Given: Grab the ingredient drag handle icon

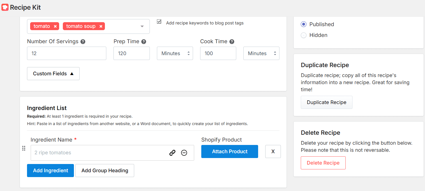Looking at the screenshot, I should pos(24,148).
